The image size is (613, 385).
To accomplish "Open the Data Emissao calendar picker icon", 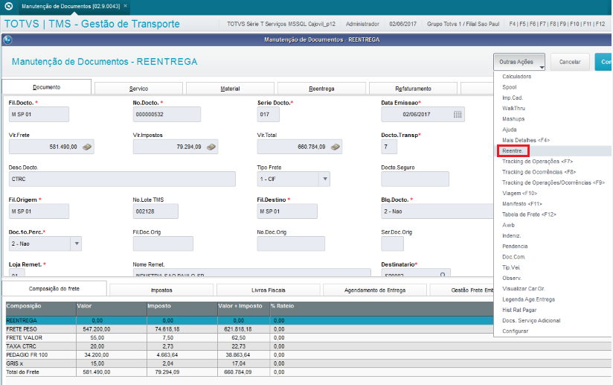I will (458, 115).
